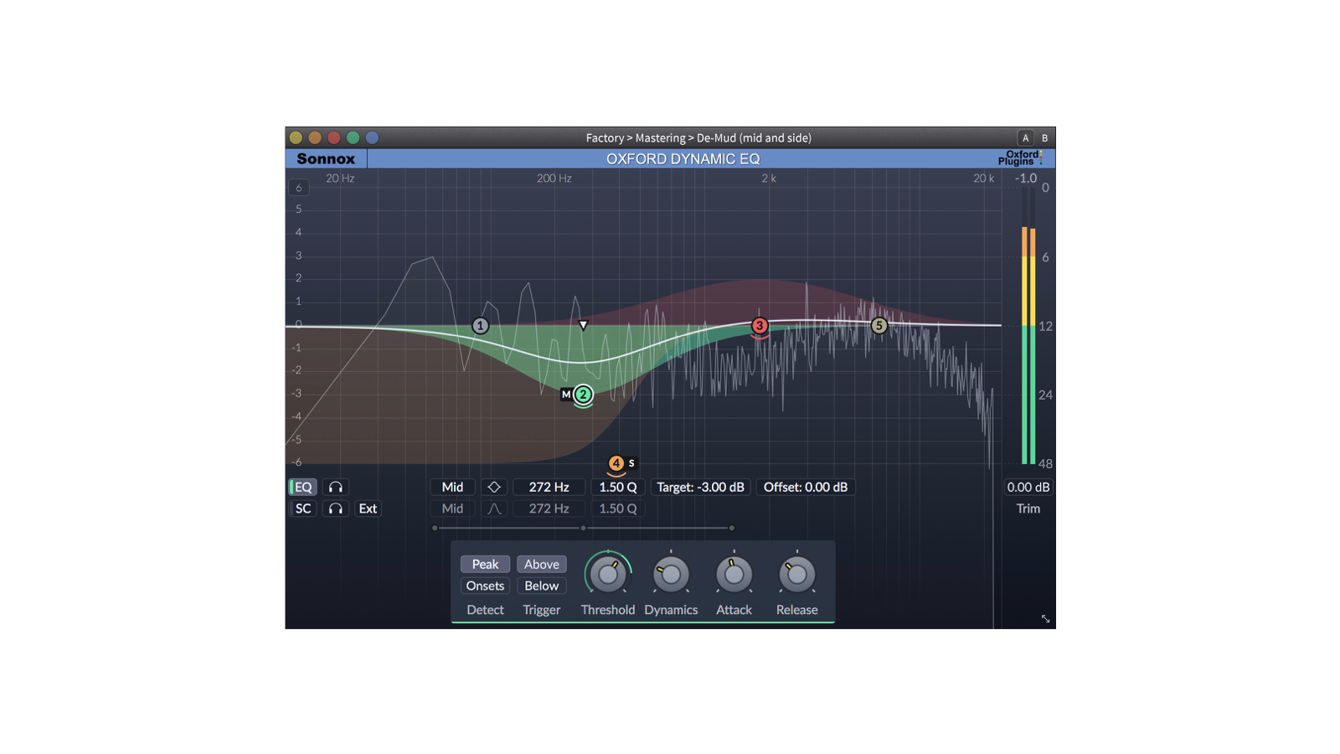Click the 0.00 dB Trim value
This screenshot has width=1340, height=754.
(x=1028, y=487)
